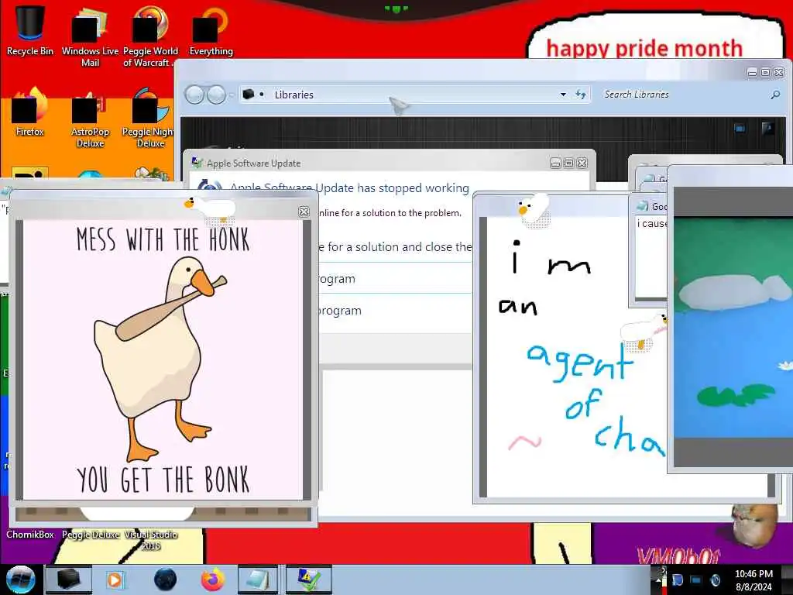Switch to the notepad taskbar window
793x595 pixels.
coord(257,580)
